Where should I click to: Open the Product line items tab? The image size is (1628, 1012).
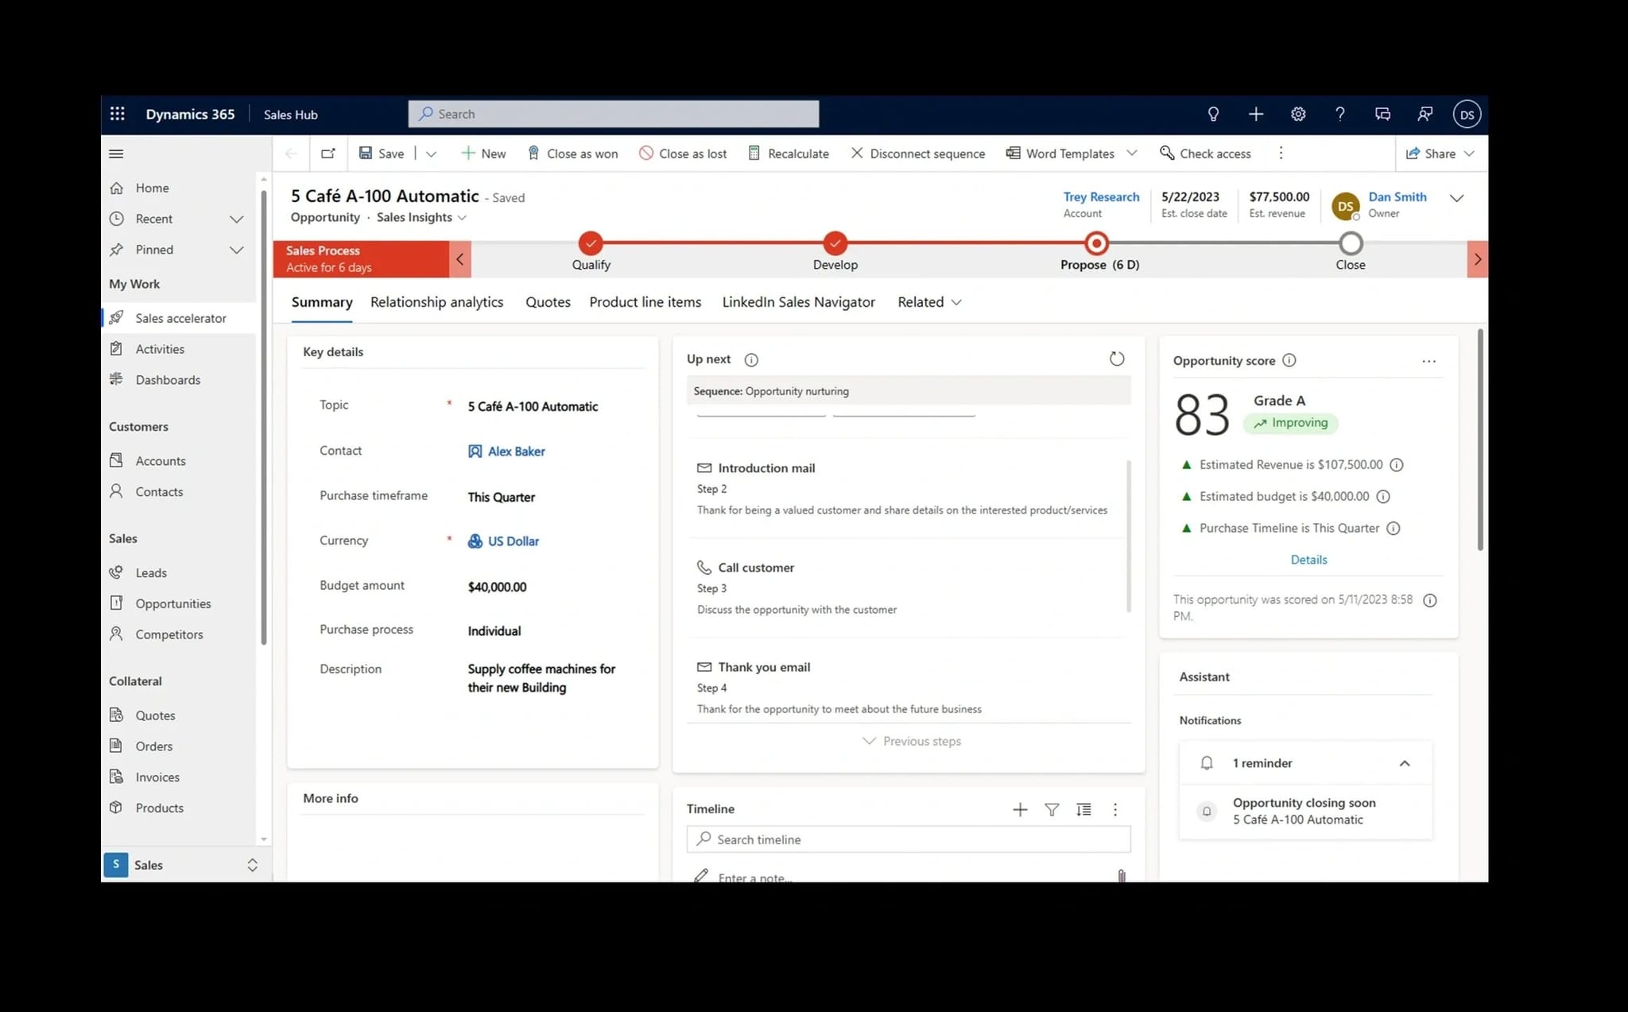point(645,302)
